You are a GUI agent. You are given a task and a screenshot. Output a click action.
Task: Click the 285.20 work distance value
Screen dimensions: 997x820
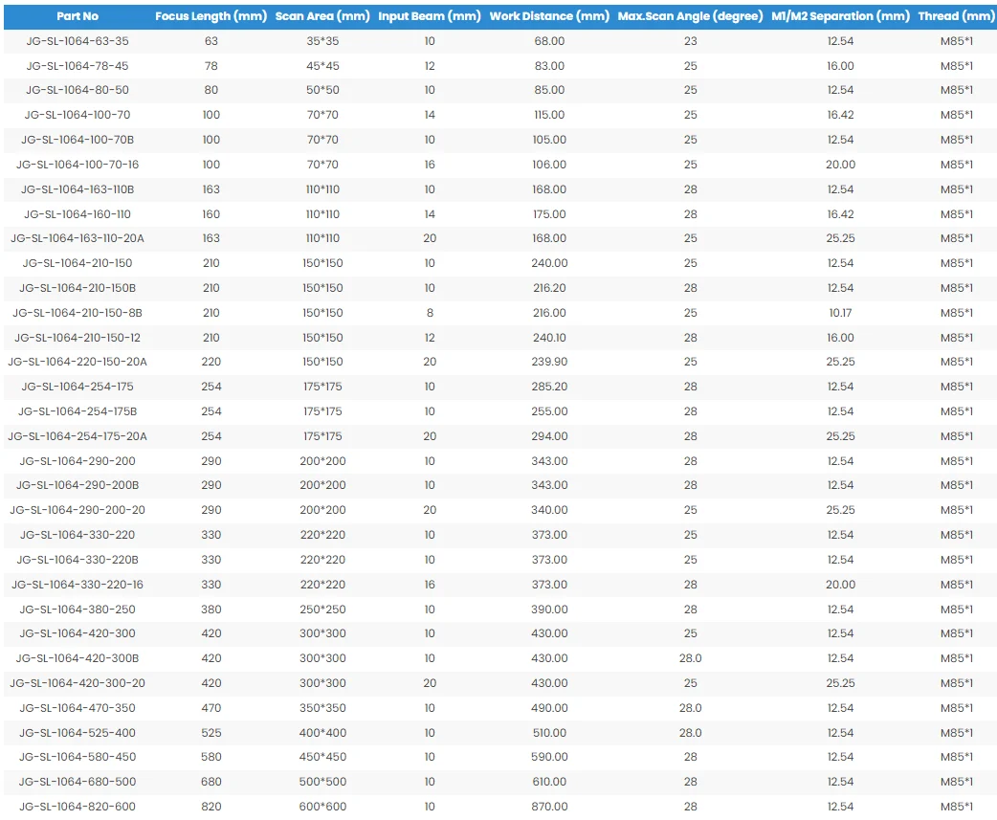pyautogui.click(x=549, y=387)
